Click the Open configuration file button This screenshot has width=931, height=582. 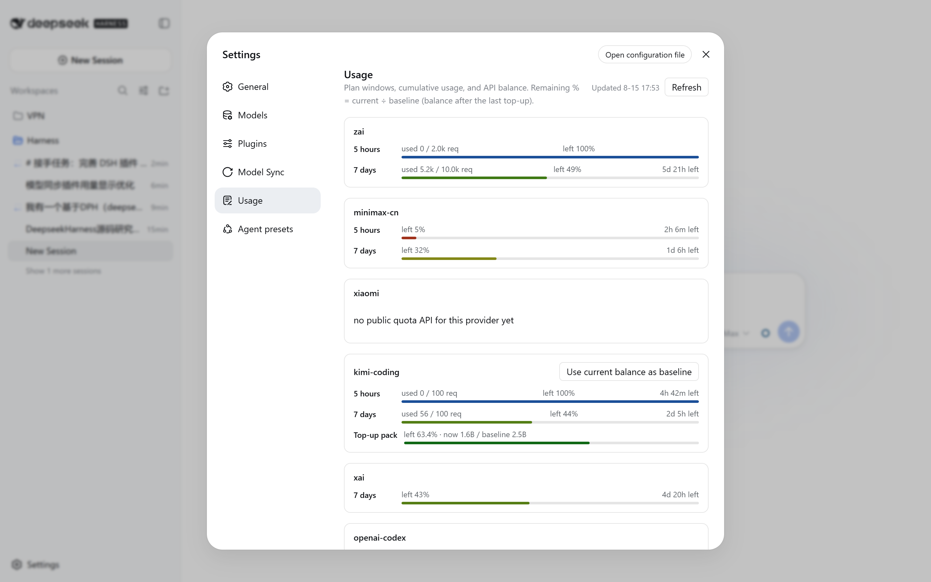point(645,55)
